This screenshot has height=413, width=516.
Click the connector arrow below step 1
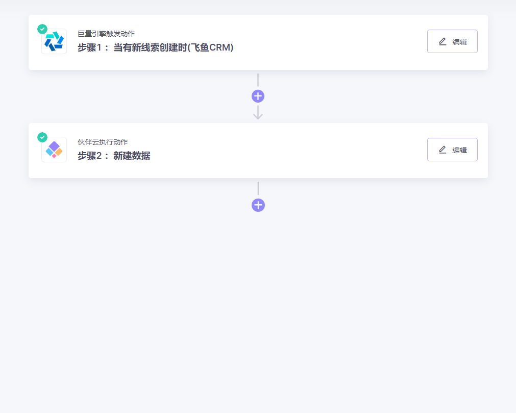pyautogui.click(x=258, y=113)
